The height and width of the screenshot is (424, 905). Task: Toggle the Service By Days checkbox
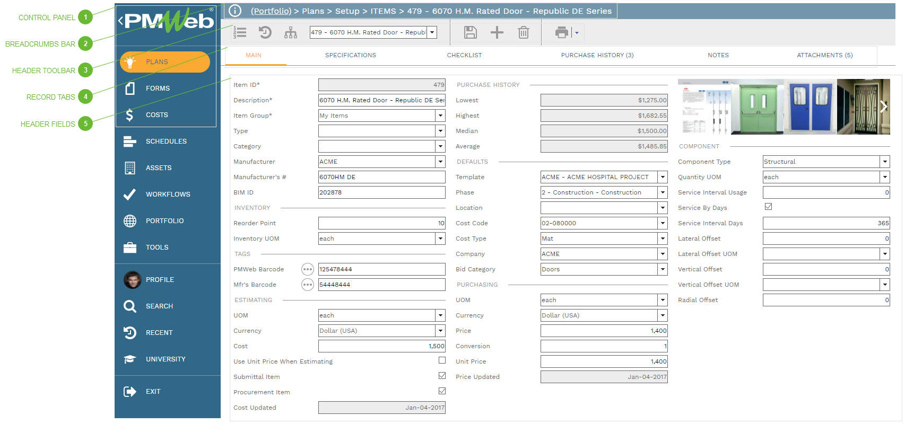click(x=768, y=207)
